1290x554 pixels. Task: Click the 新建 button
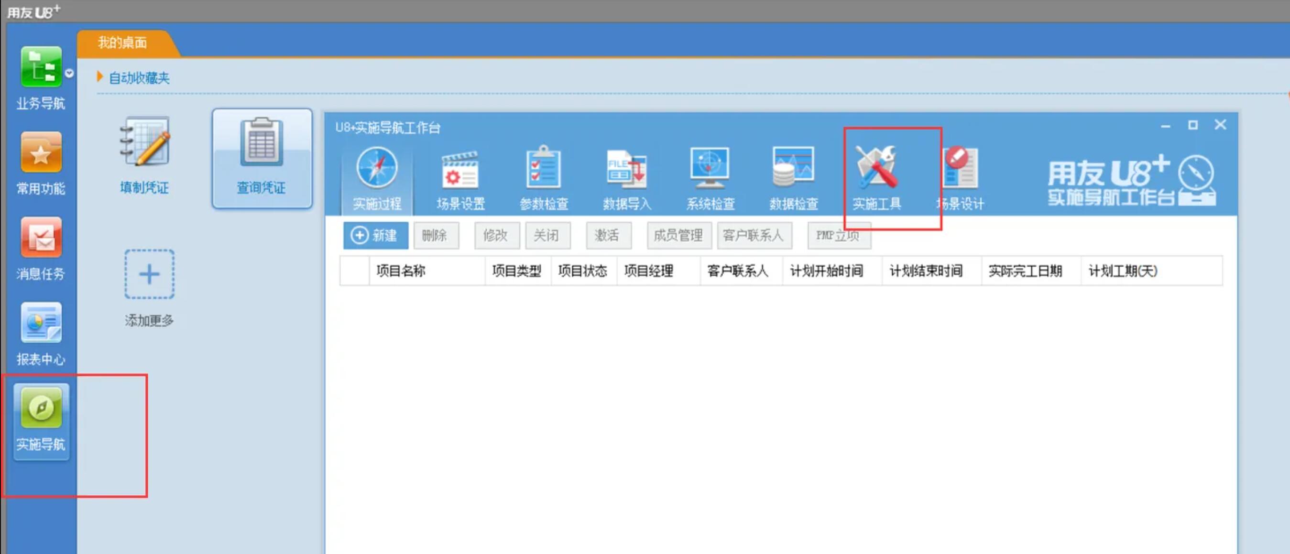[x=376, y=235]
